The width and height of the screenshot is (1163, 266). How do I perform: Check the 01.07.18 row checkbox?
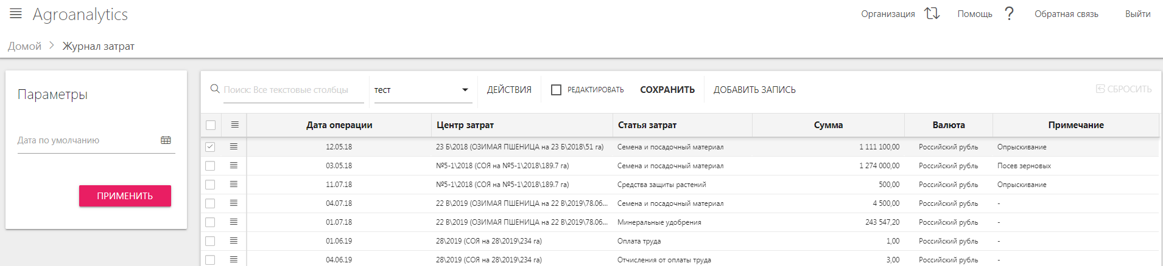(210, 222)
